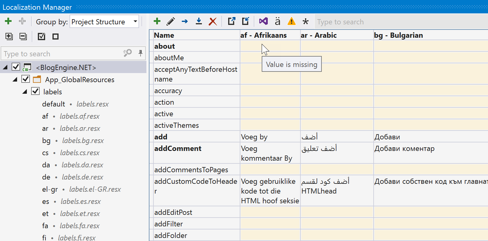Click the Name column header
Viewport: 488px width, 241px height.
[x=196, y=35]
